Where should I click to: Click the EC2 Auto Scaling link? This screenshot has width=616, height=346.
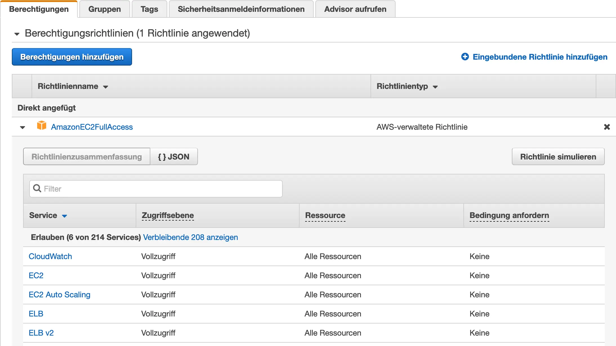click(59, 295)
